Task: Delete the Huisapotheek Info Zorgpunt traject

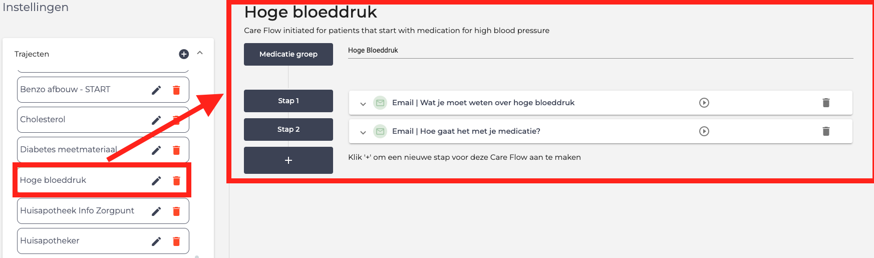Action: pos(176,211)
